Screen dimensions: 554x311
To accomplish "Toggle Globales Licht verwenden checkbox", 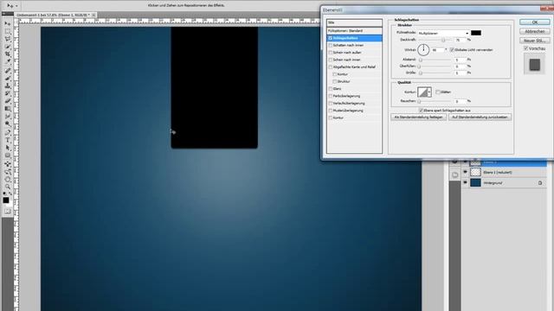I will tap(452, 50).
